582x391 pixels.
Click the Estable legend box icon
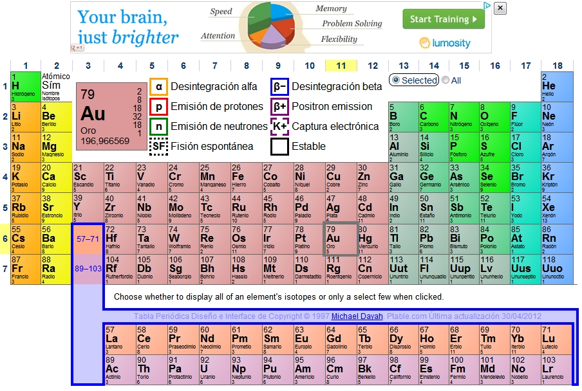(x=279, y=147)
